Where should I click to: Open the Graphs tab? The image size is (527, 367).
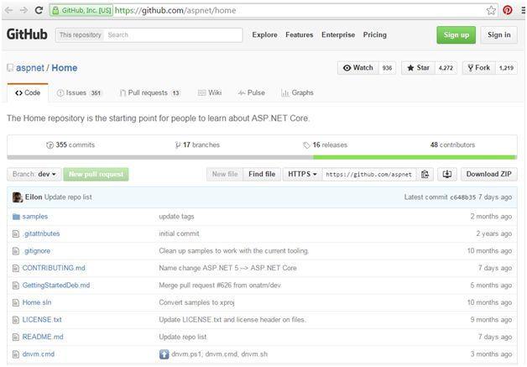pyautogui.click(x=297, y=93)
